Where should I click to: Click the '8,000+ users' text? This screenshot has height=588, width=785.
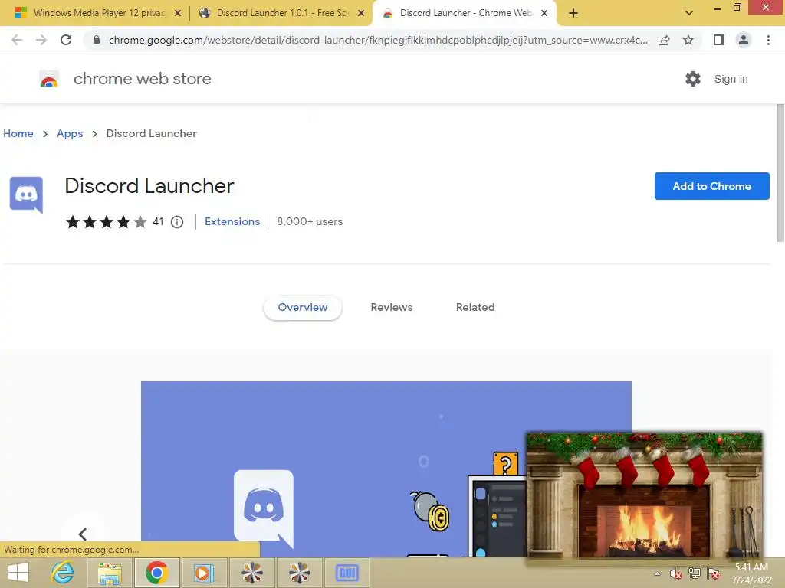[x=310, y=221]
